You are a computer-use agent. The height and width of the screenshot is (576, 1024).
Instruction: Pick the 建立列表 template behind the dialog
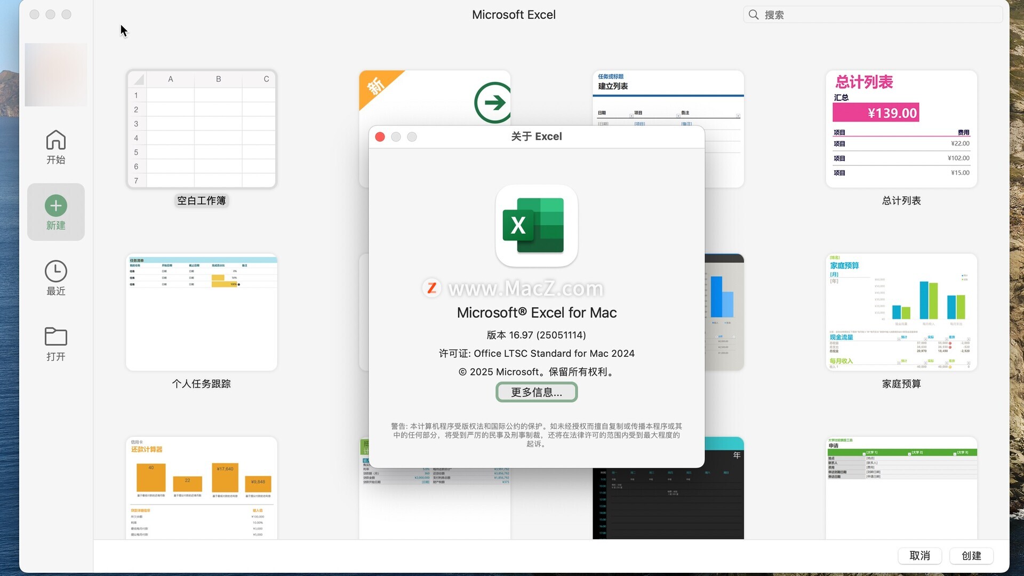[668, 98]
